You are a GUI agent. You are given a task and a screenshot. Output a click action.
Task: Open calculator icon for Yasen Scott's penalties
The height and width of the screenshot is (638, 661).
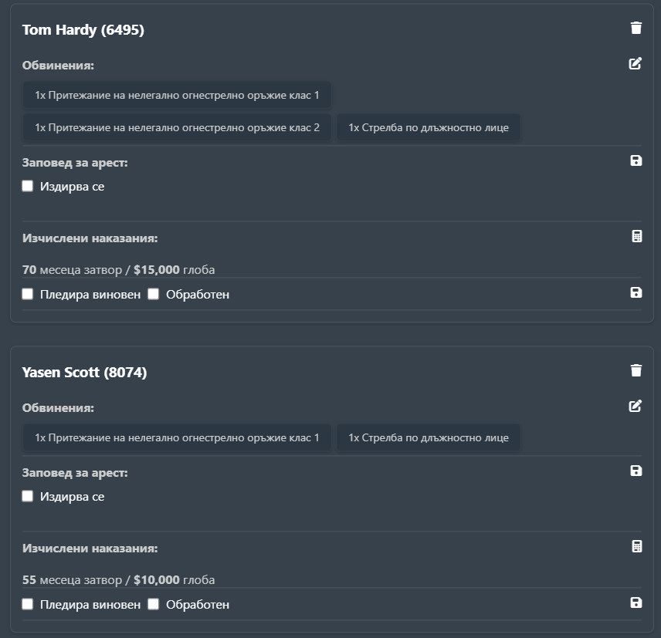pyautogui.click(x=636, y=547)
